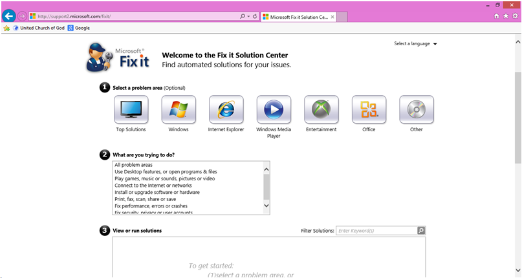Switch to Microsoft Fix it Solution Center tab

pyautogui.click(x=298, y=17)
